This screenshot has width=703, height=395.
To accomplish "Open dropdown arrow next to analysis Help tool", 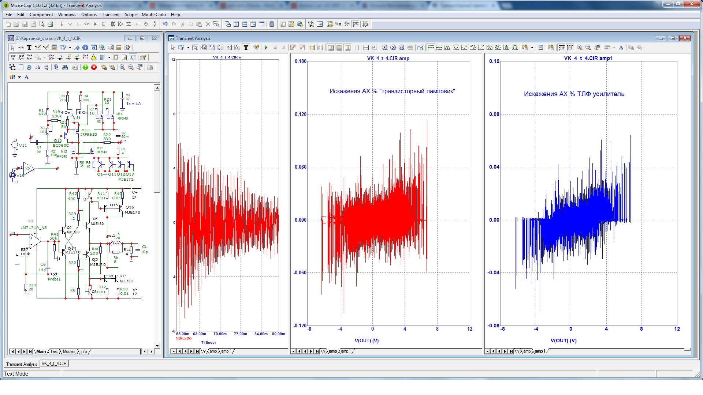I will click(188, 48).
